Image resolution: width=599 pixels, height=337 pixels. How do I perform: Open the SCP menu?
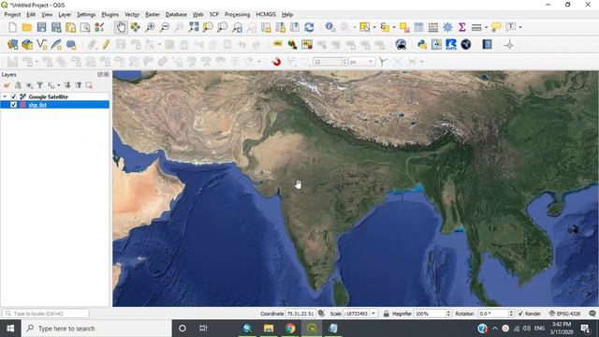pyautogui.click(x=214, y=15)
